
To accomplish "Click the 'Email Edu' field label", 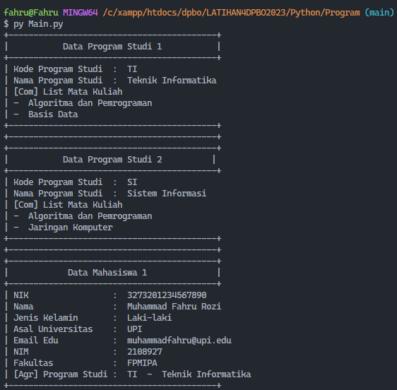I will (36, 341).
